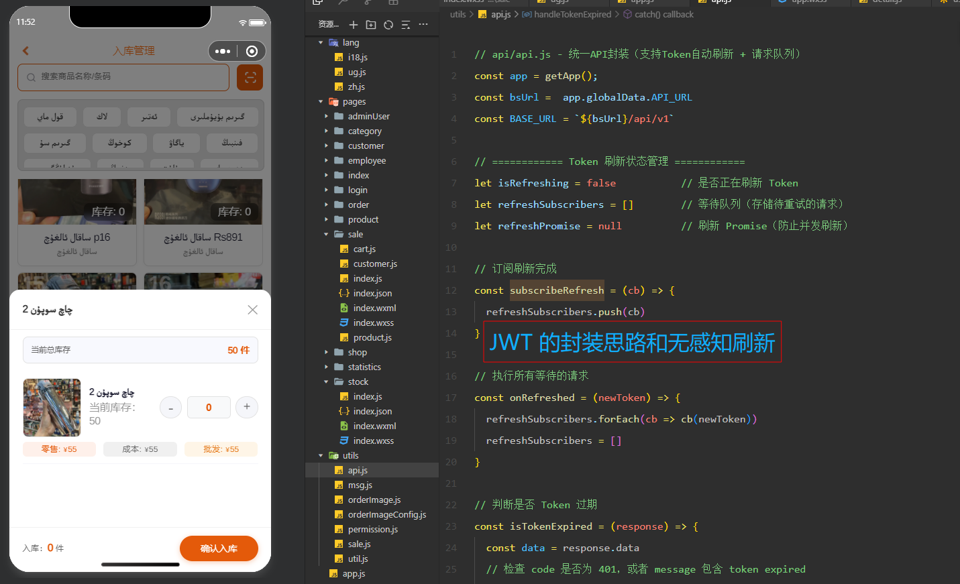Tap the 零售: ¥55 price tag
Image resolution: width=960 pixels, height=584 pixels.
coord(59,449)
